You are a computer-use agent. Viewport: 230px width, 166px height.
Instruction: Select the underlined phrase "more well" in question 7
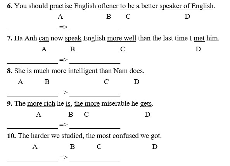click(x=122, y=38)
